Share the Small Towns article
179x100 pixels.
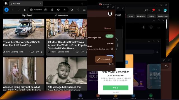coord(82,52)
